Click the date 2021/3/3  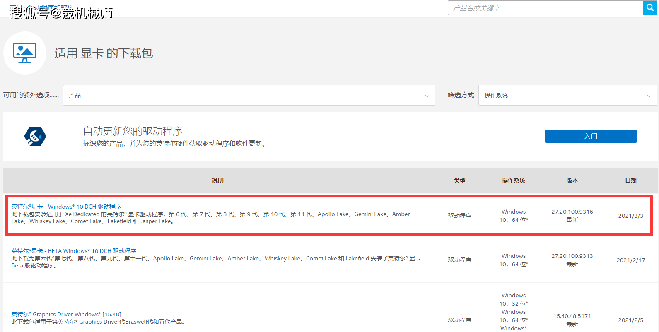pos(630,216)
